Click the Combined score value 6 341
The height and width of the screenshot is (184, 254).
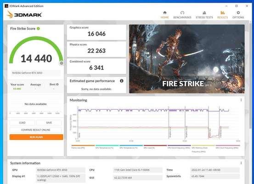coord(96,68)
